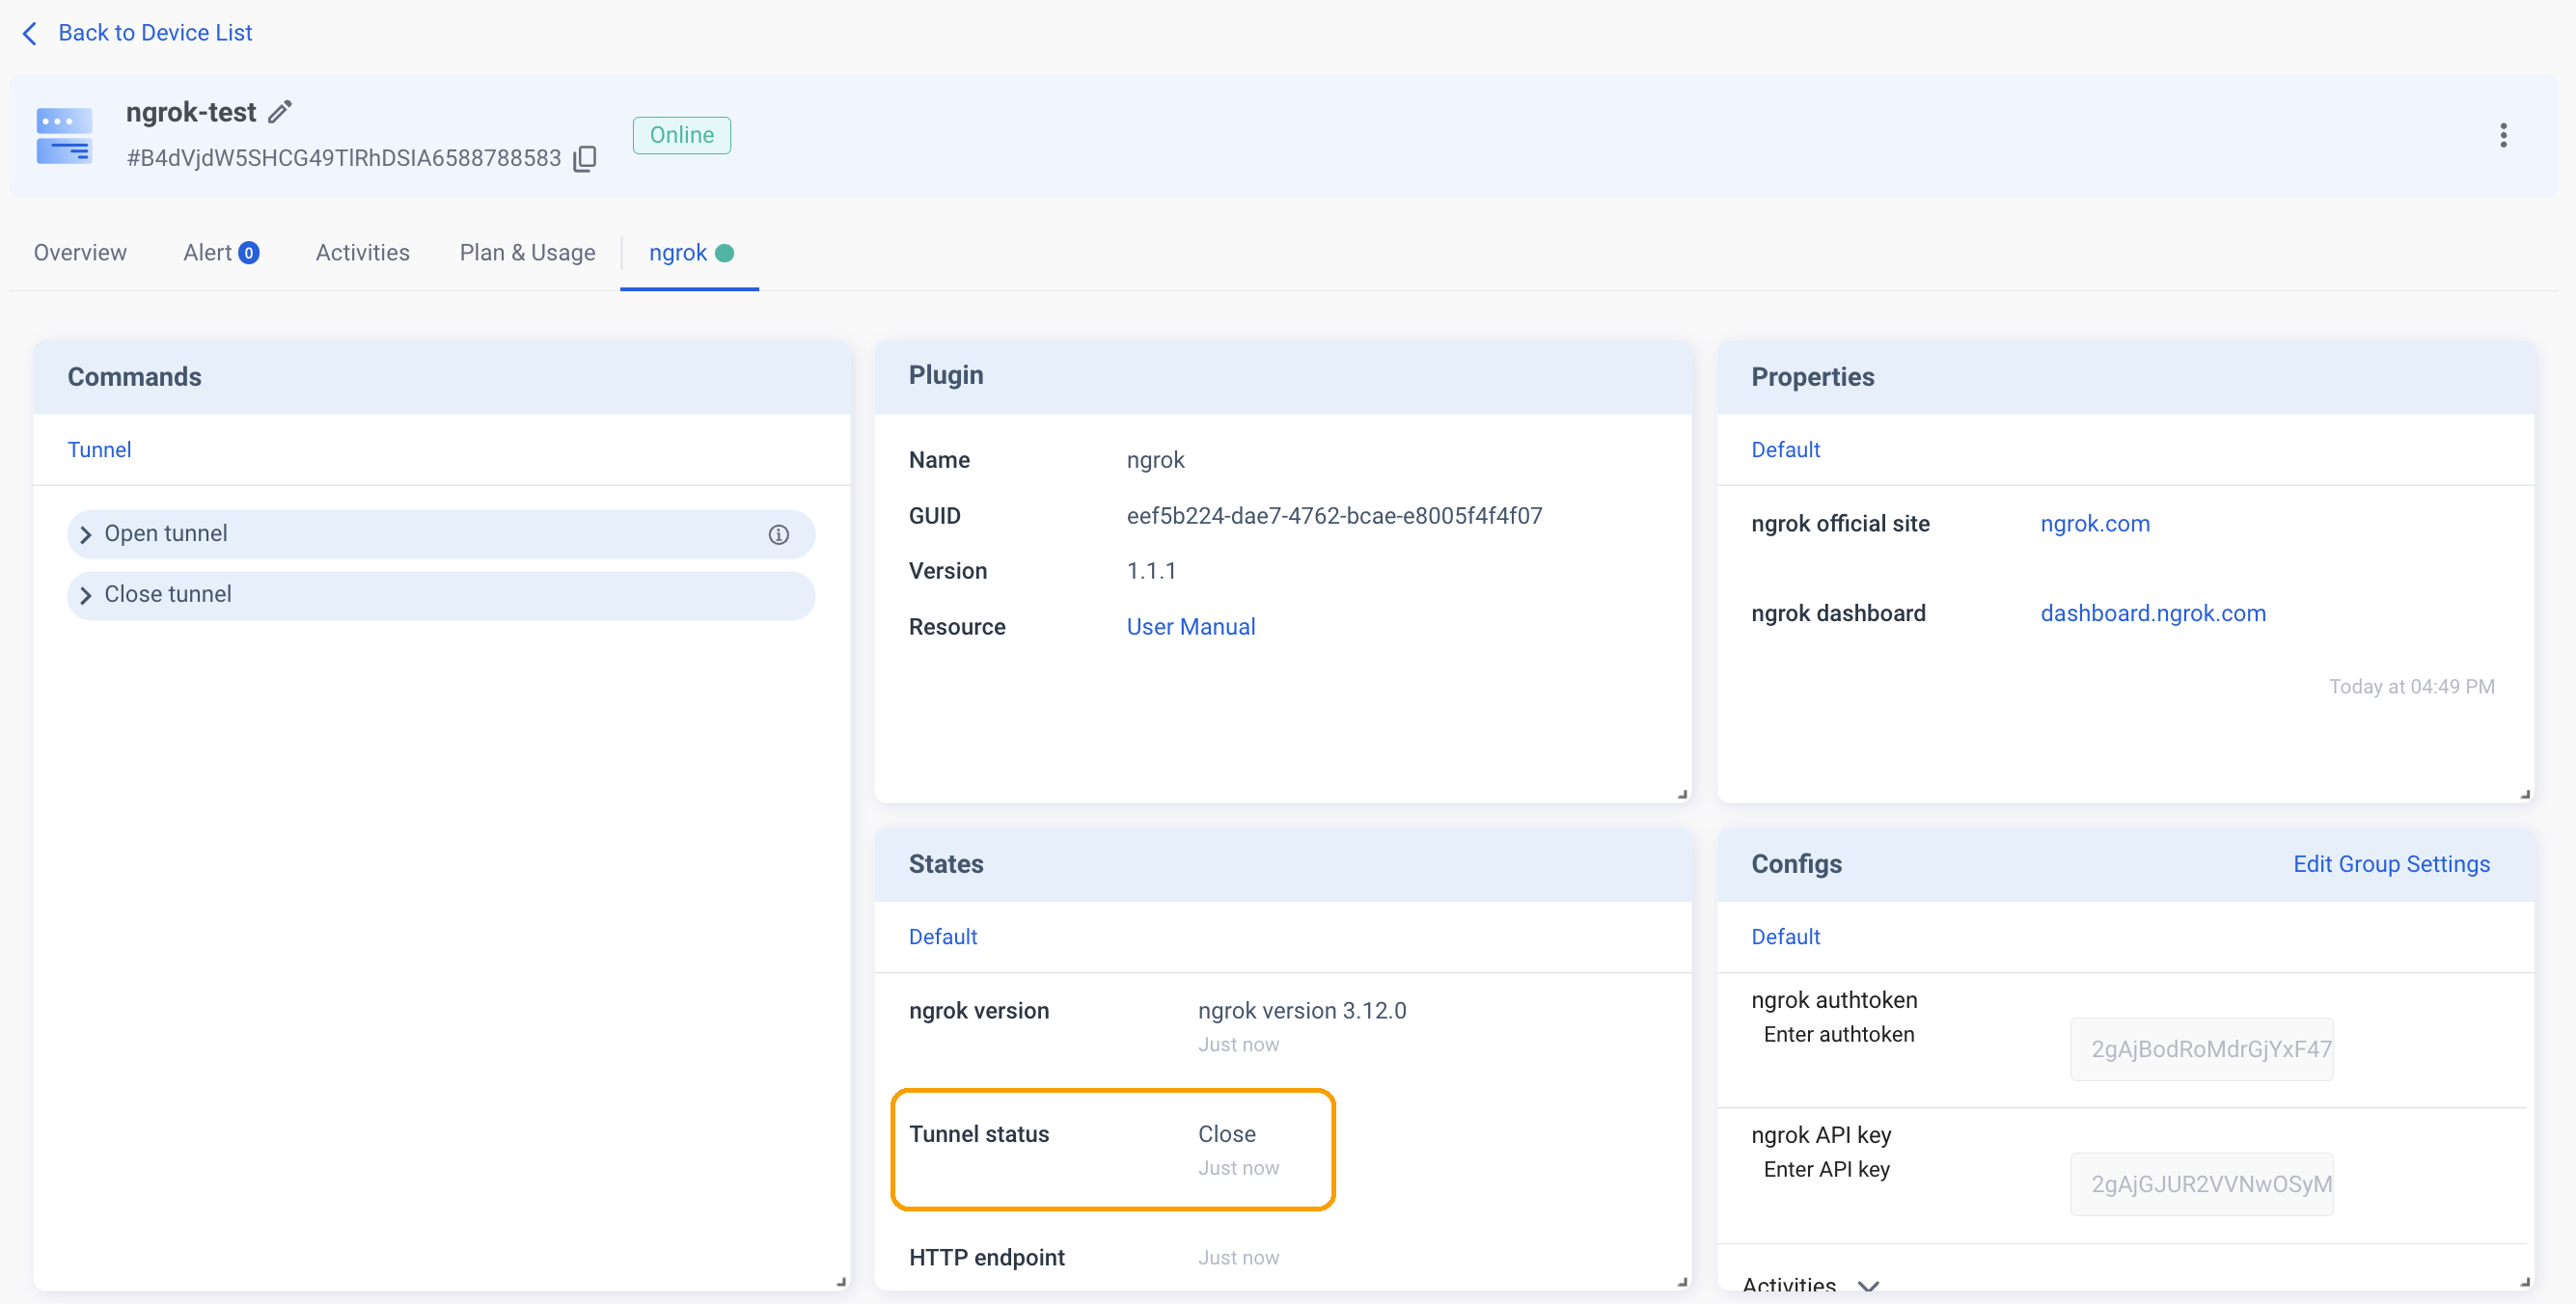The width and height of the screenshot is (2576, 1304).
Task: Click the back arrow beside Device List
Action: 30,33
